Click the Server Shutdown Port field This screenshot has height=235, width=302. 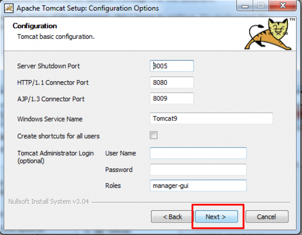(172, 66)
